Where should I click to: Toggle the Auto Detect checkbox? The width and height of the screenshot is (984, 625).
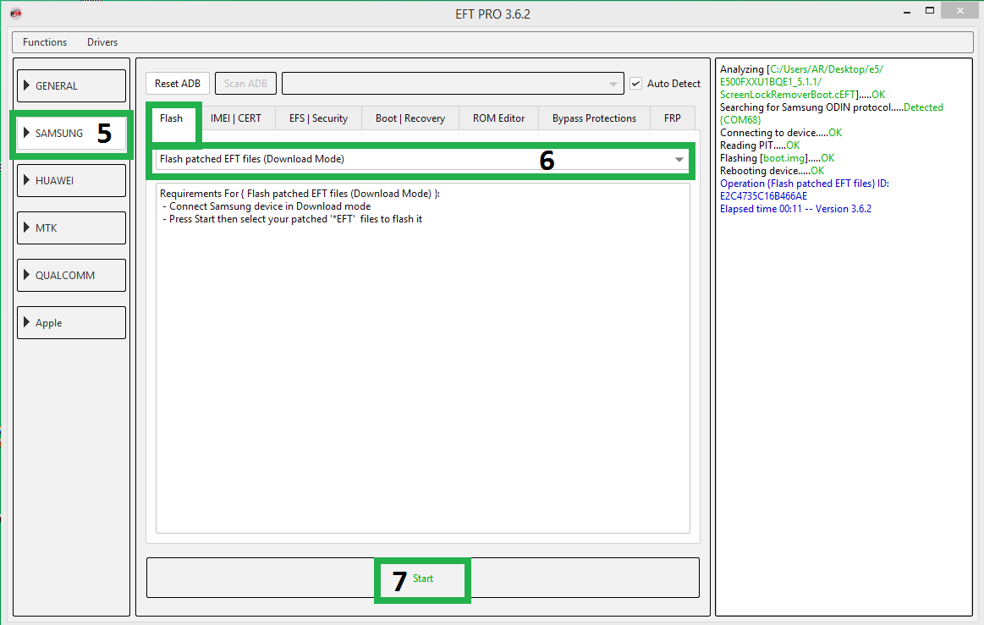(635, 84)
